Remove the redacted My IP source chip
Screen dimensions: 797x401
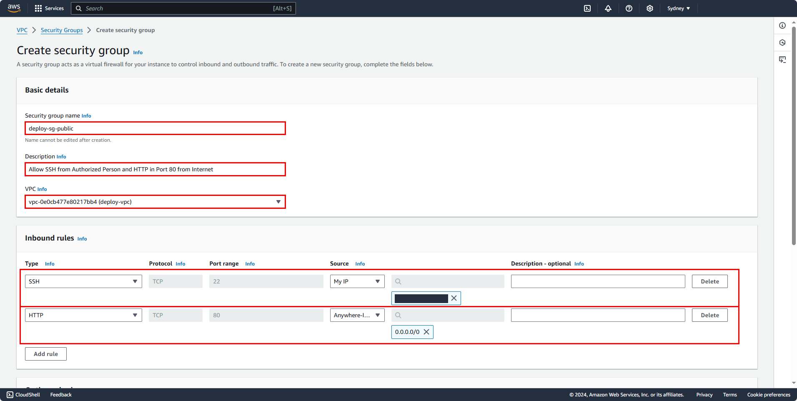[x=454, y=298]
